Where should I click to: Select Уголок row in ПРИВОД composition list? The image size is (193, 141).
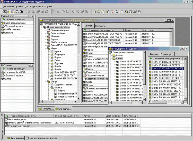[90, 85]
